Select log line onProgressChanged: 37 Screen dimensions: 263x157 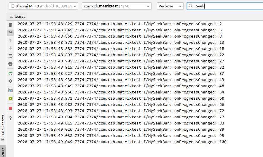coord(121,73)
